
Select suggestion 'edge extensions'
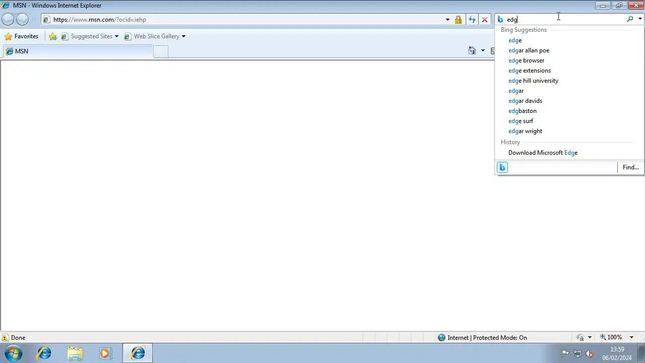click(x=529, y=71)
